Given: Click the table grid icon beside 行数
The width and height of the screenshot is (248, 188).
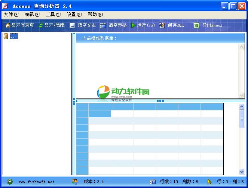Looking at the screenshot, I should click(x=153, y=182).
